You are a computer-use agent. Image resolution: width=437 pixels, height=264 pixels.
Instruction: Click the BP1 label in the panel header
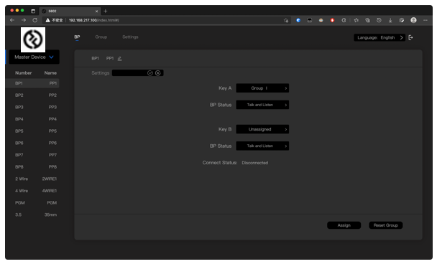(x=95, y=58)
